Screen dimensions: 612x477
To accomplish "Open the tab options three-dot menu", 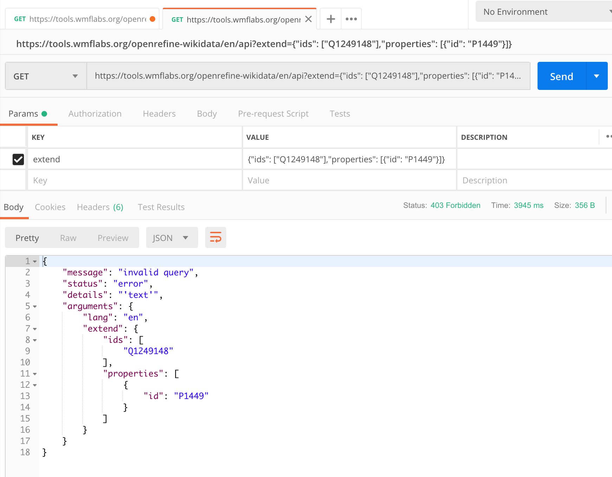I will [351, 19].
